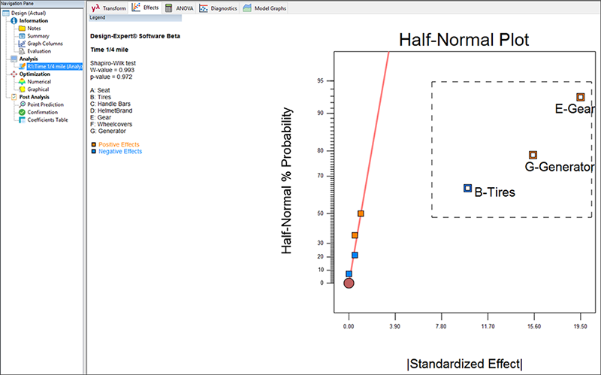Expand the Optimization tree section
The image size is (601, 375).
click(x=14, y=74)
